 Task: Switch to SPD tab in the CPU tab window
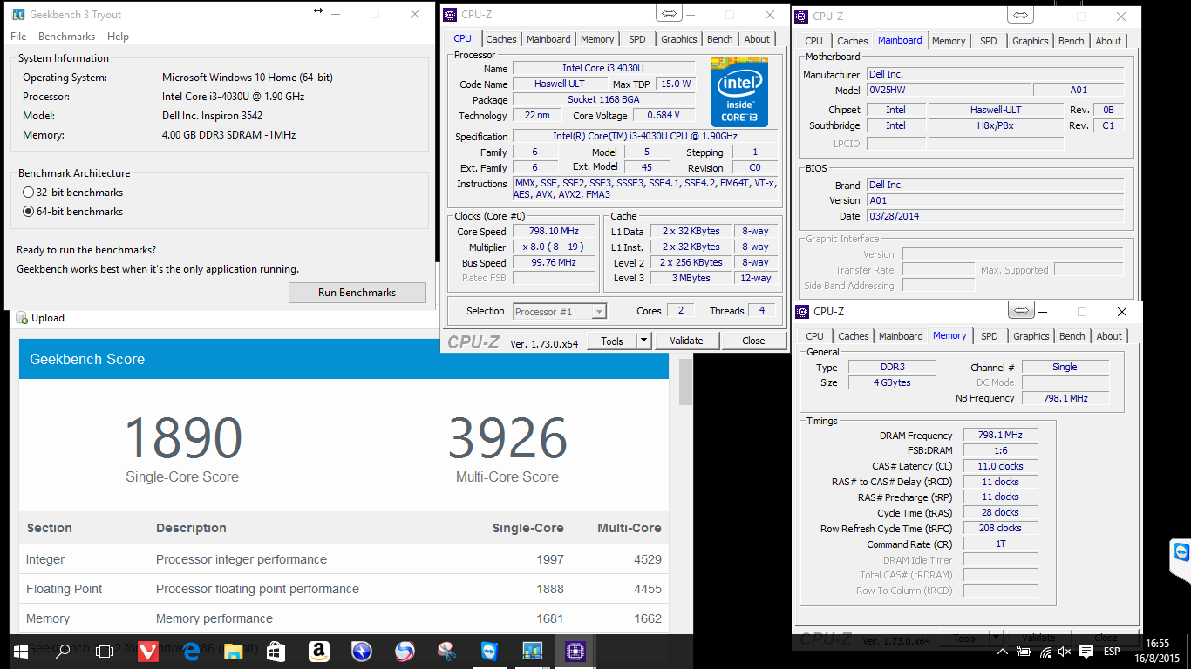[x=637, y=39]
